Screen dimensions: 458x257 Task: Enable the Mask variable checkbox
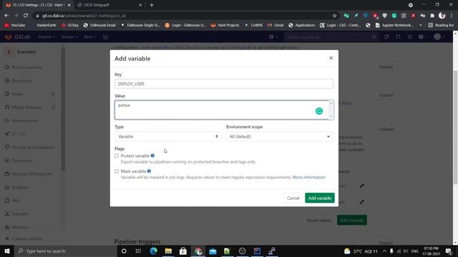117,171
